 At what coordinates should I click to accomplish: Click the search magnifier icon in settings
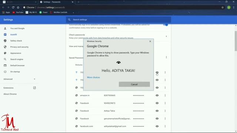(x=69, y=20)
